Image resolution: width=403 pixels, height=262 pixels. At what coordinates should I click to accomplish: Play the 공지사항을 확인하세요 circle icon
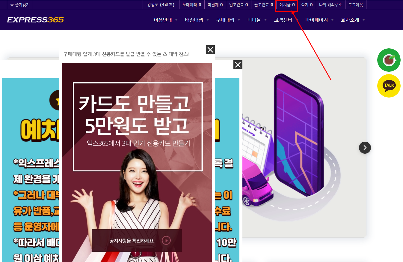click(x=166, y=240)
